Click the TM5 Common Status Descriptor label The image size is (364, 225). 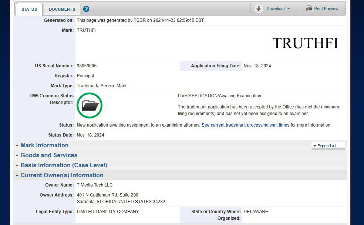(x=51, y=99)
